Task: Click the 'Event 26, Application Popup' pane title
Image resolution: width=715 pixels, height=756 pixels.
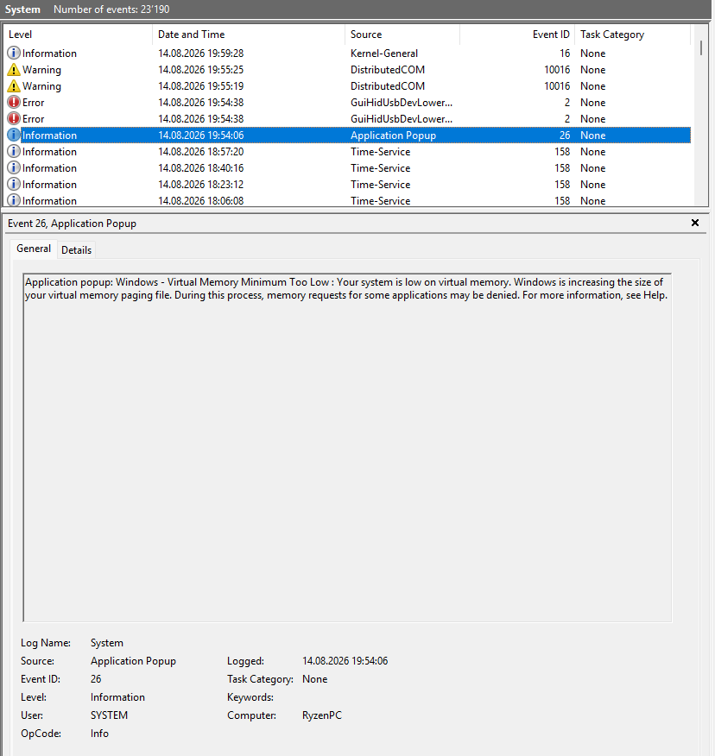Action: 72,224
